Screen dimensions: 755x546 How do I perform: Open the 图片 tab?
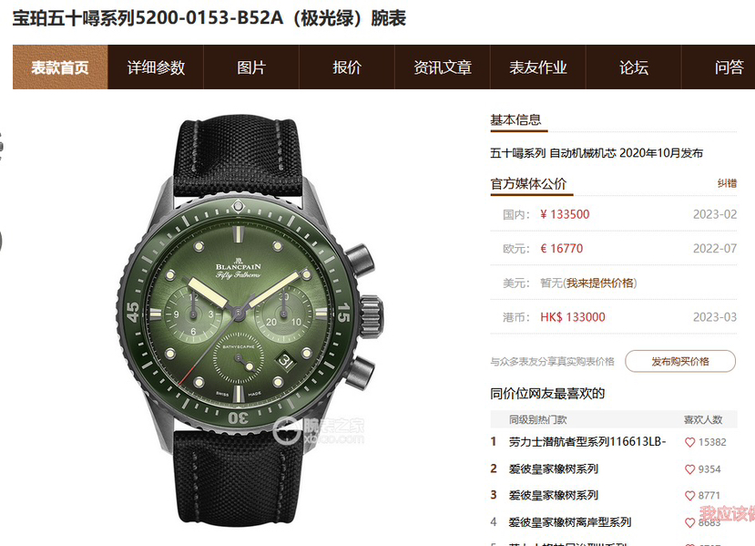(x=251, y=67)
